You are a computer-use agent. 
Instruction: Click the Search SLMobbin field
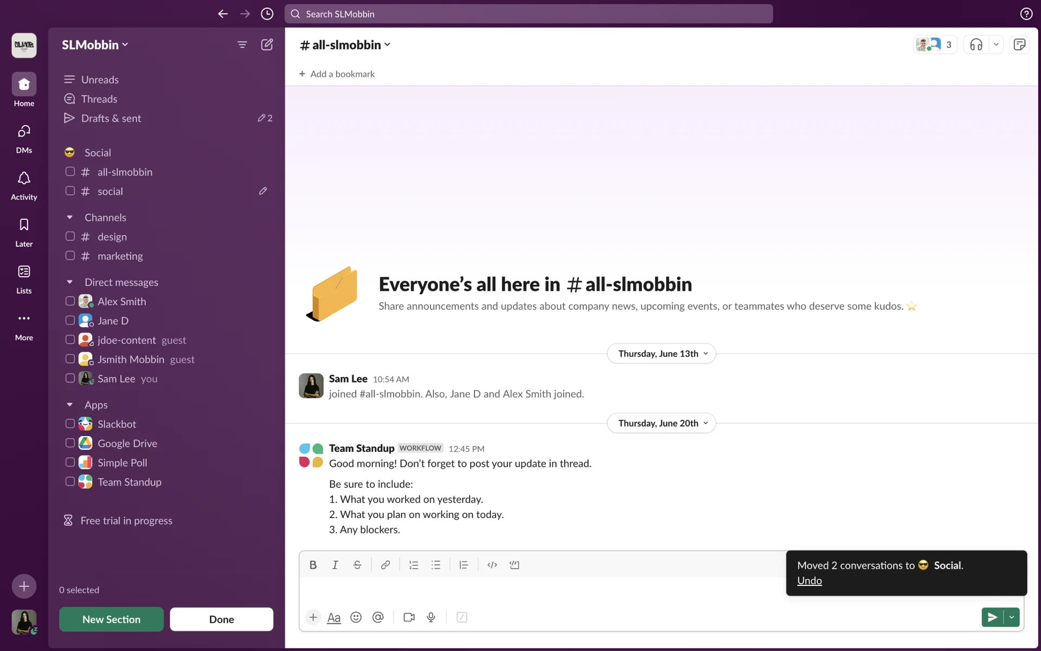point(529,14)
